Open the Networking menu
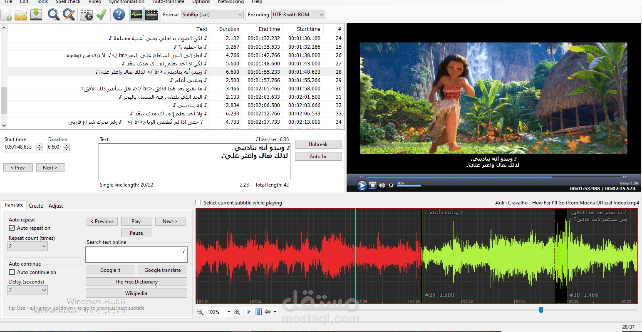The height and width of the screenshot is (332, 642). [231, 2]
